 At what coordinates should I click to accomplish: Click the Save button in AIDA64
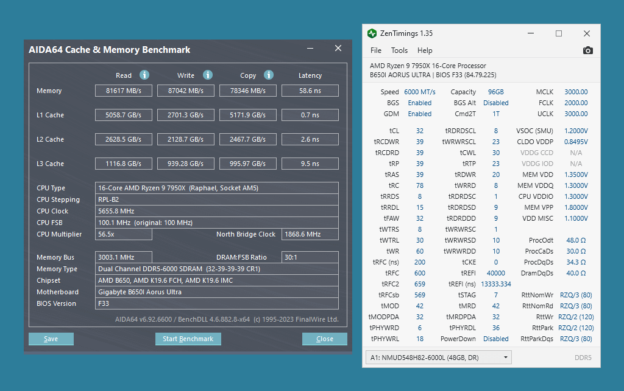pyautogui.click(x=51, y=339)
